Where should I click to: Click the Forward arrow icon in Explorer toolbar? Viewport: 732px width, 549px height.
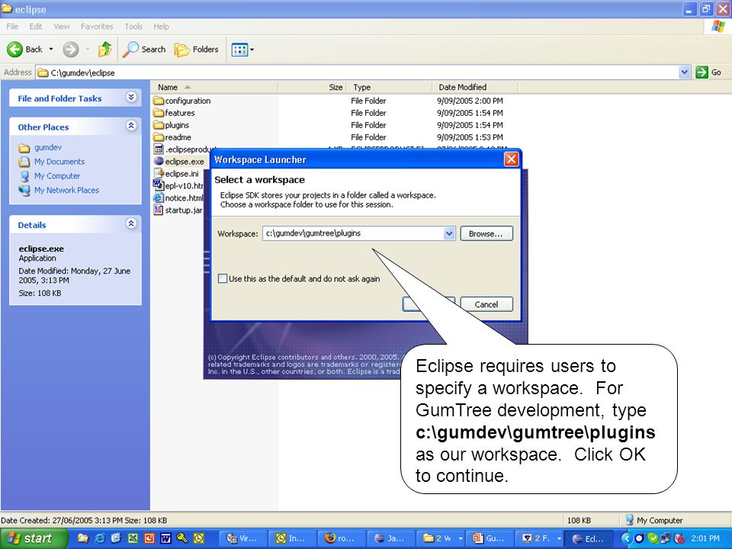[70, 49]
